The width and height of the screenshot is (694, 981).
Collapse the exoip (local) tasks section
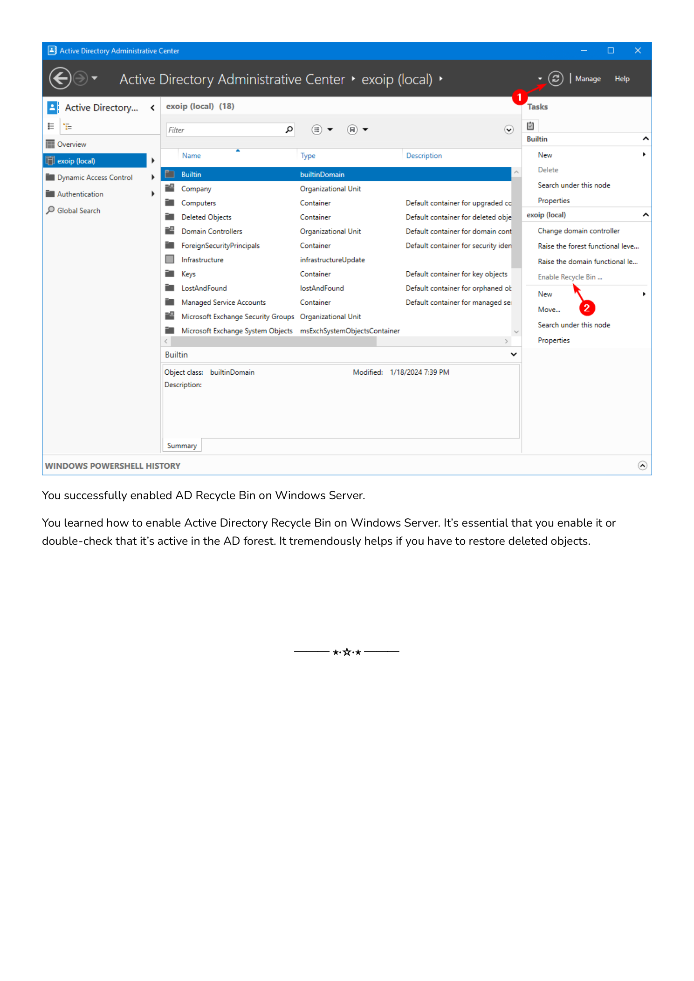646,215
